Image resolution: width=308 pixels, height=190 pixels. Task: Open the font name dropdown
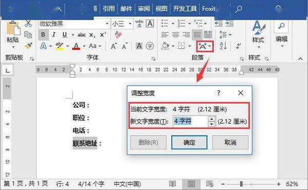click(x=107, y=24)
